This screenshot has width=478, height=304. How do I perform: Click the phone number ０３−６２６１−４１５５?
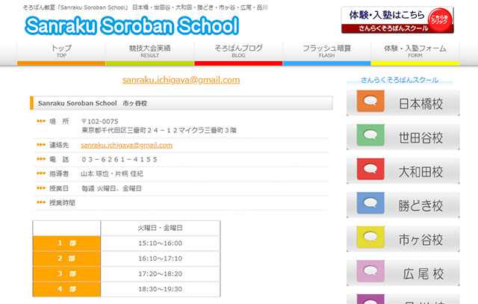(119, 160)
